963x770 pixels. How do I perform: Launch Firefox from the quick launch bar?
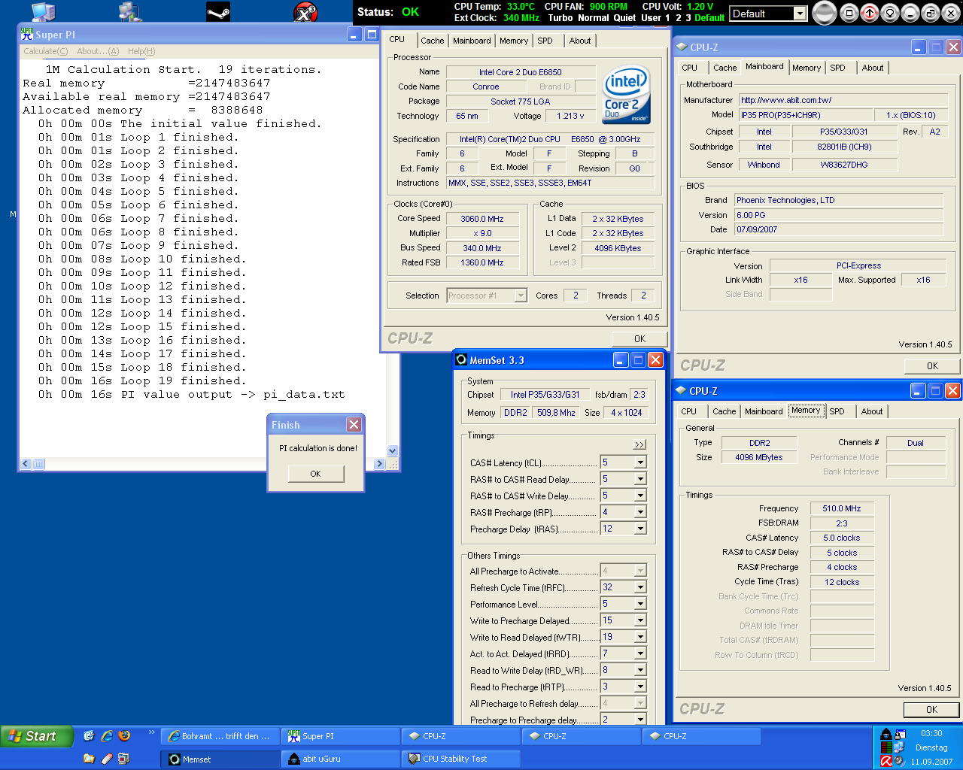point(125,736)
